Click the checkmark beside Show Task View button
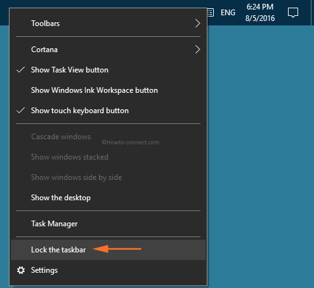314x288 pixels. [x=21, y=70]
